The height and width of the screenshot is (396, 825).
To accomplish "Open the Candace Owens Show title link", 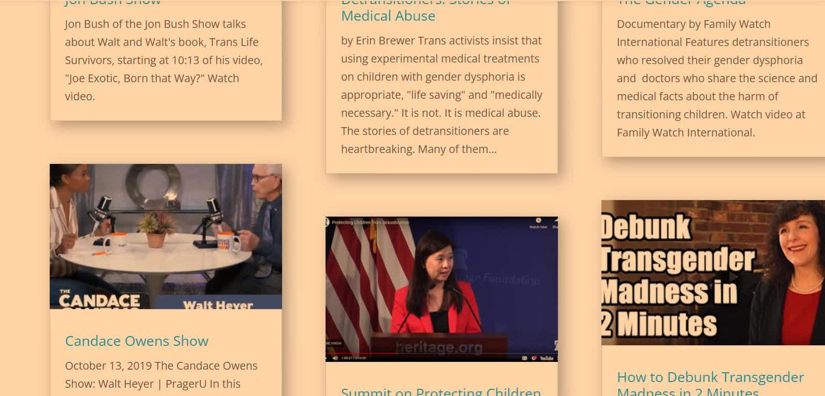I will 137,341.
